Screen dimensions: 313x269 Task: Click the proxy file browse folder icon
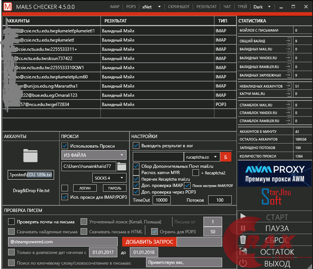(121, 166)
